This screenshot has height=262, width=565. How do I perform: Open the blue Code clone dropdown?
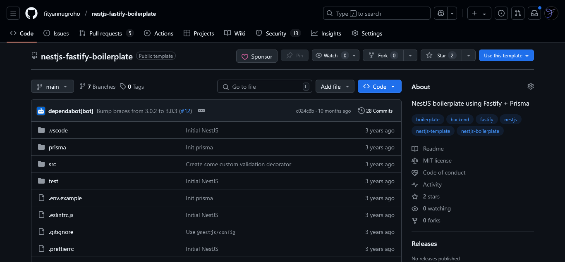(x=380, y=86)
